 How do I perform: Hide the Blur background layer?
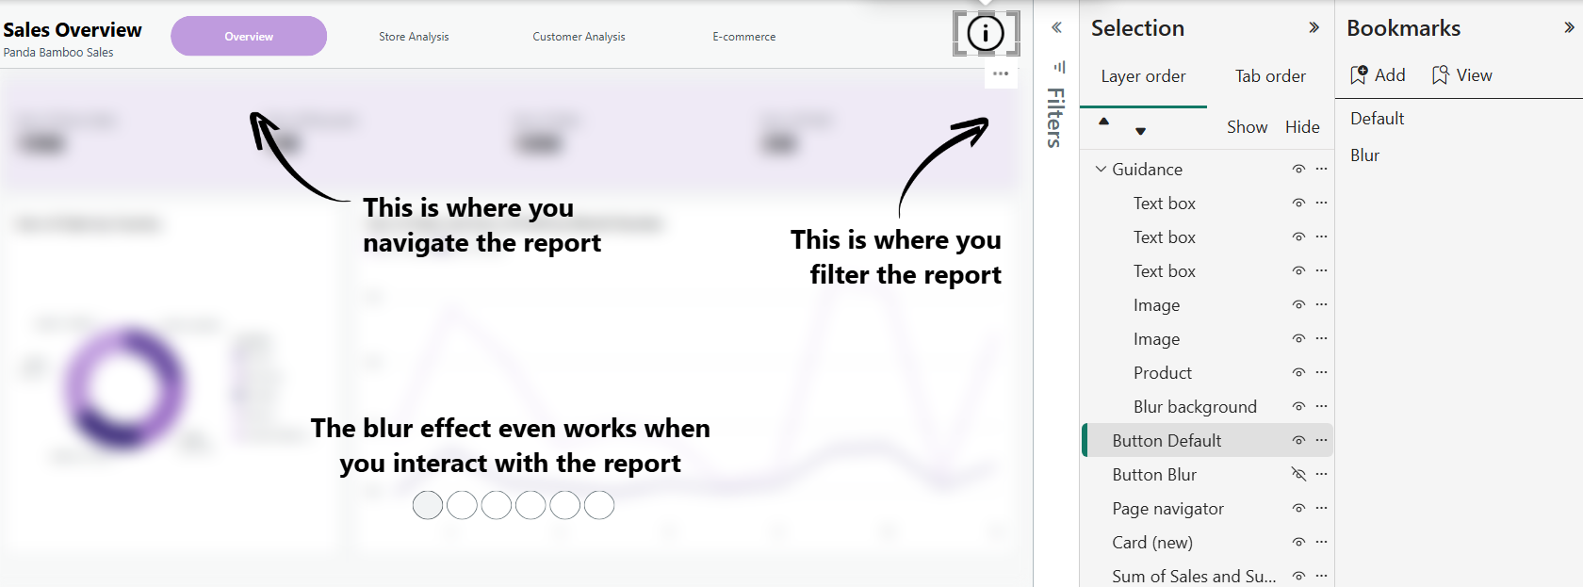coord(1298,406)
